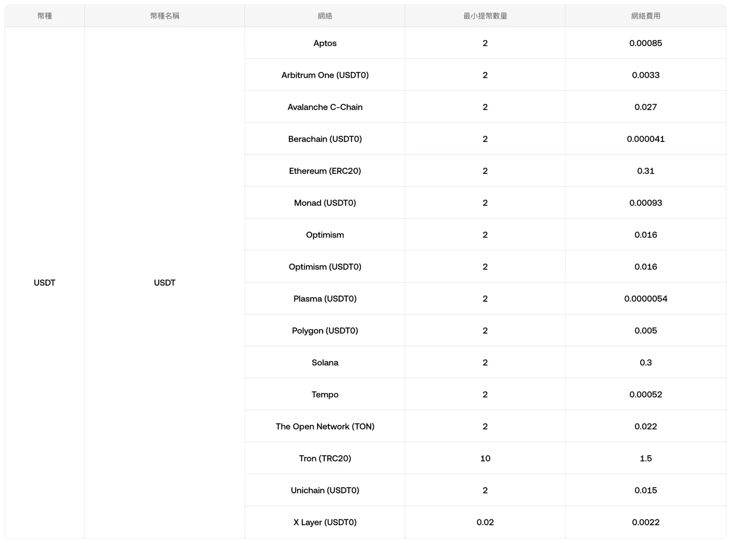
Task: Click the 幣種 column header
Action: pos(44,16)
